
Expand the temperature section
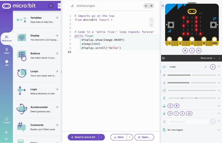(219, 83)
